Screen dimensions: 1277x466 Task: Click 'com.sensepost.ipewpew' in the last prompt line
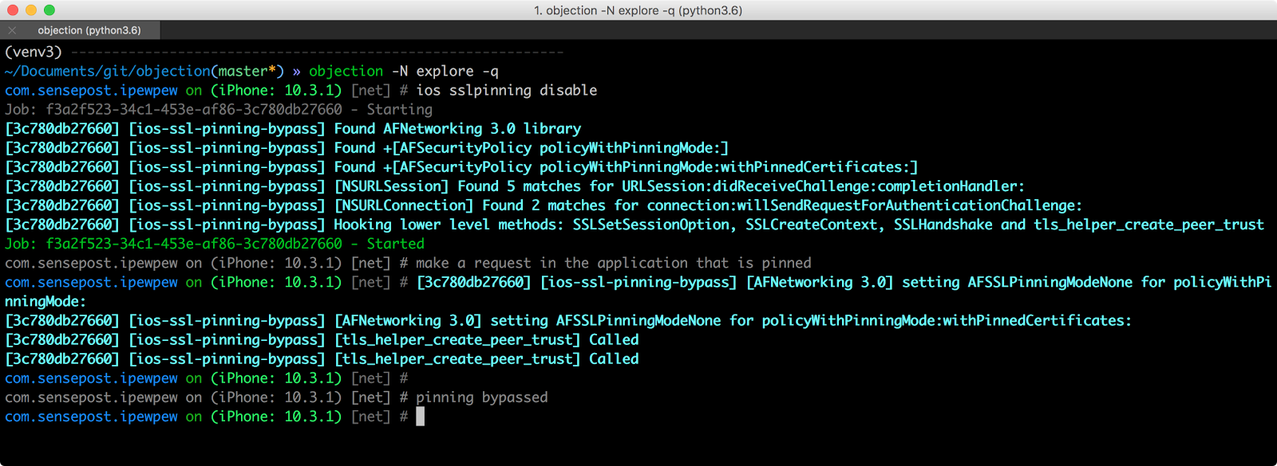coord(91,417)
